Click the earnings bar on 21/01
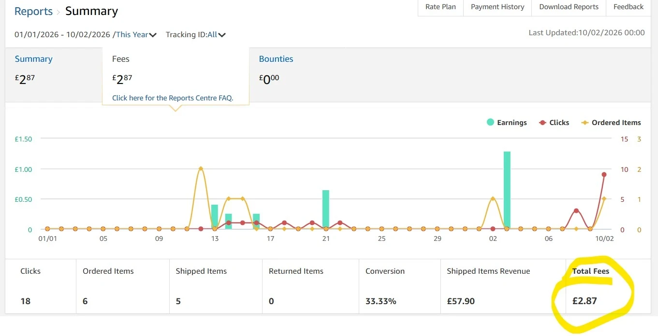This screenshot has width=658, height=336. tap(326, 209)
